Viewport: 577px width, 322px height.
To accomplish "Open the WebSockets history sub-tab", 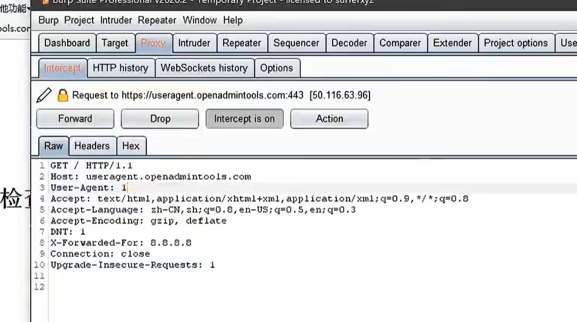I will [x=204, y=68].
